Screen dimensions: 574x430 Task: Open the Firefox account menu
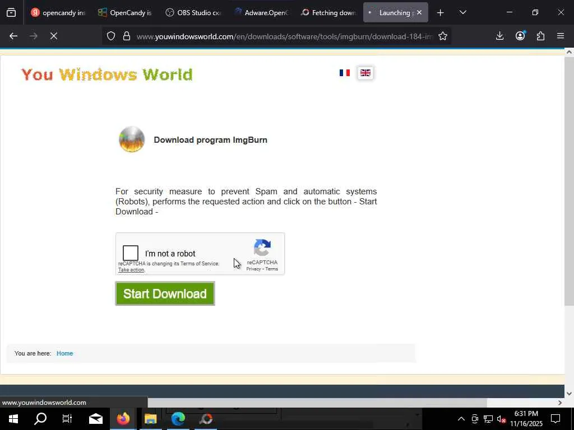[x=520, y=36]
